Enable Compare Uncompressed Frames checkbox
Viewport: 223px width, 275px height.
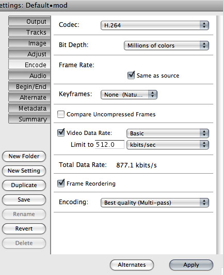coord(61,114)
